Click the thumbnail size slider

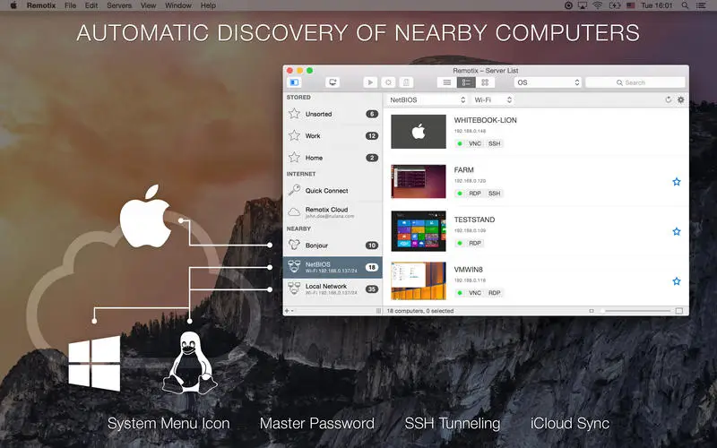point(635,311)
